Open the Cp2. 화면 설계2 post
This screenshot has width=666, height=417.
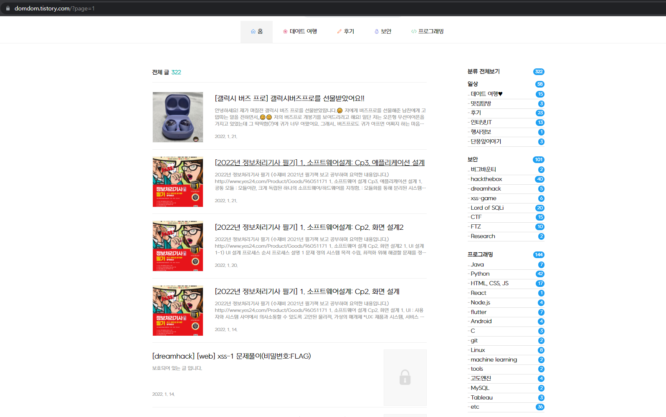309,227
